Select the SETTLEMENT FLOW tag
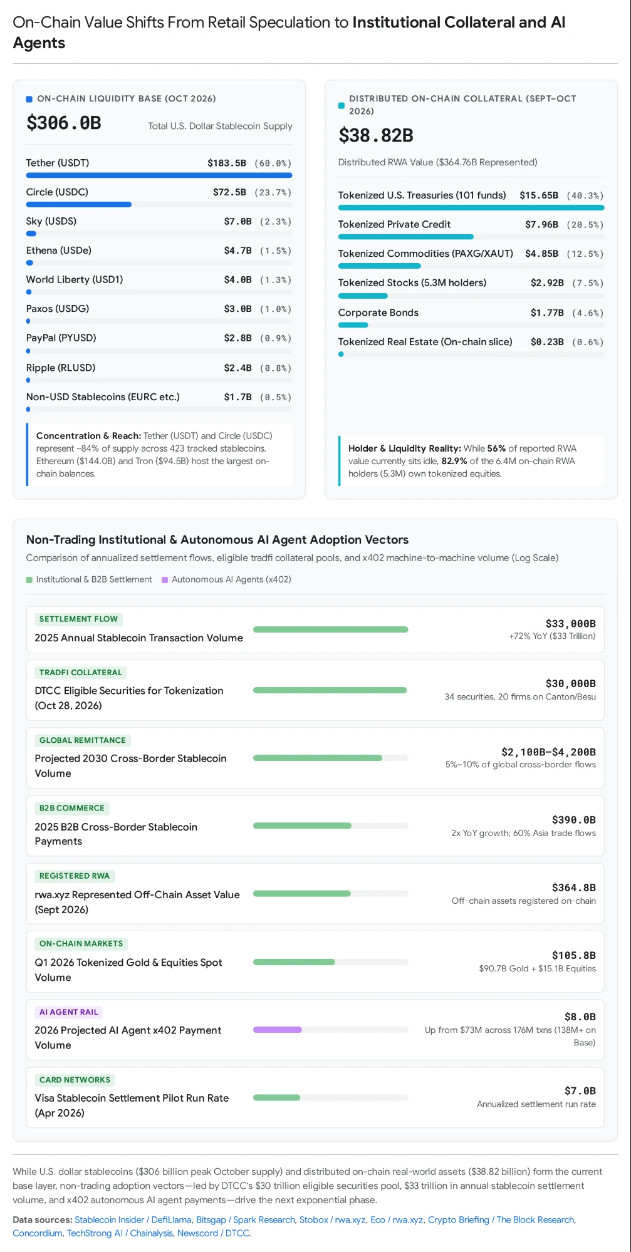 (78, 619)
